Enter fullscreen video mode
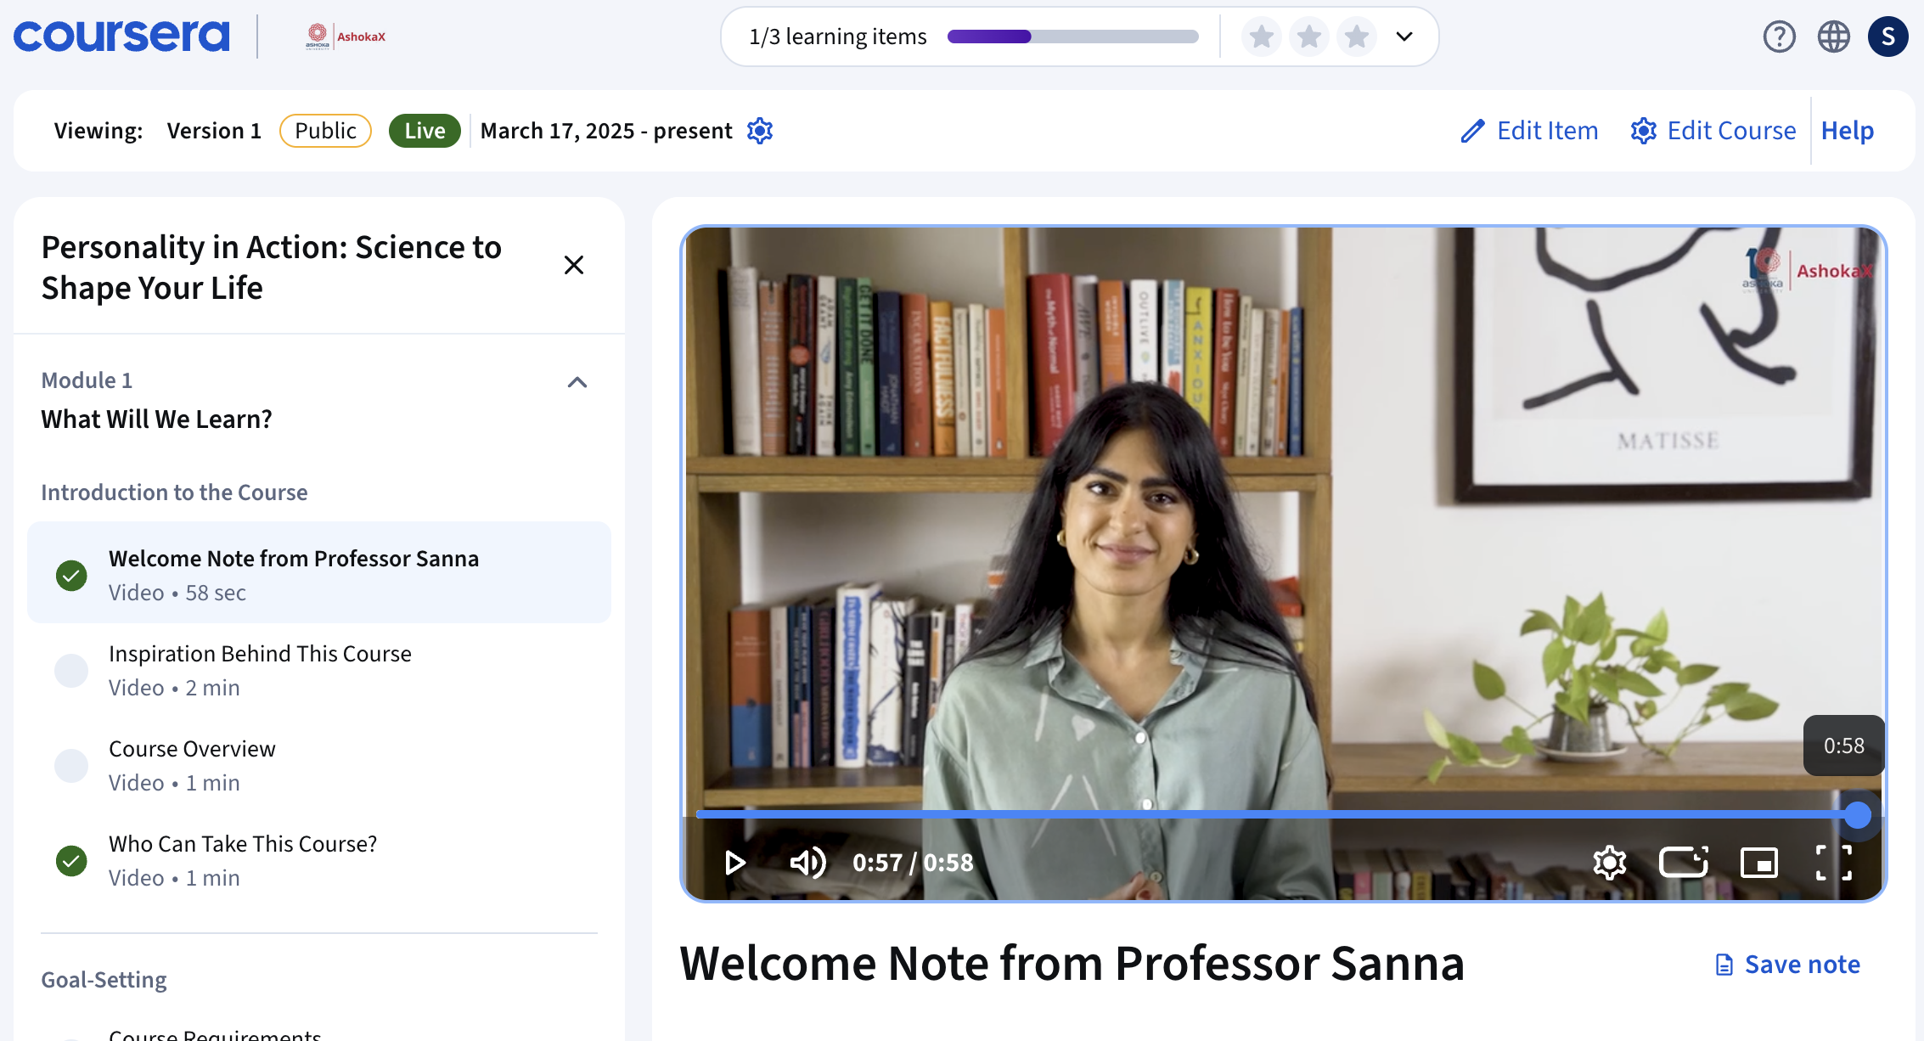Image resolution: width=1924 pixels, height=1041 pixels. tap(1833, 863)
